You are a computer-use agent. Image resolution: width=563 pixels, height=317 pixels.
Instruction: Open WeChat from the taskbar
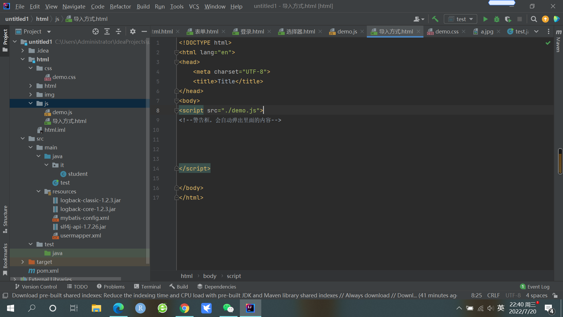[228, 308]
